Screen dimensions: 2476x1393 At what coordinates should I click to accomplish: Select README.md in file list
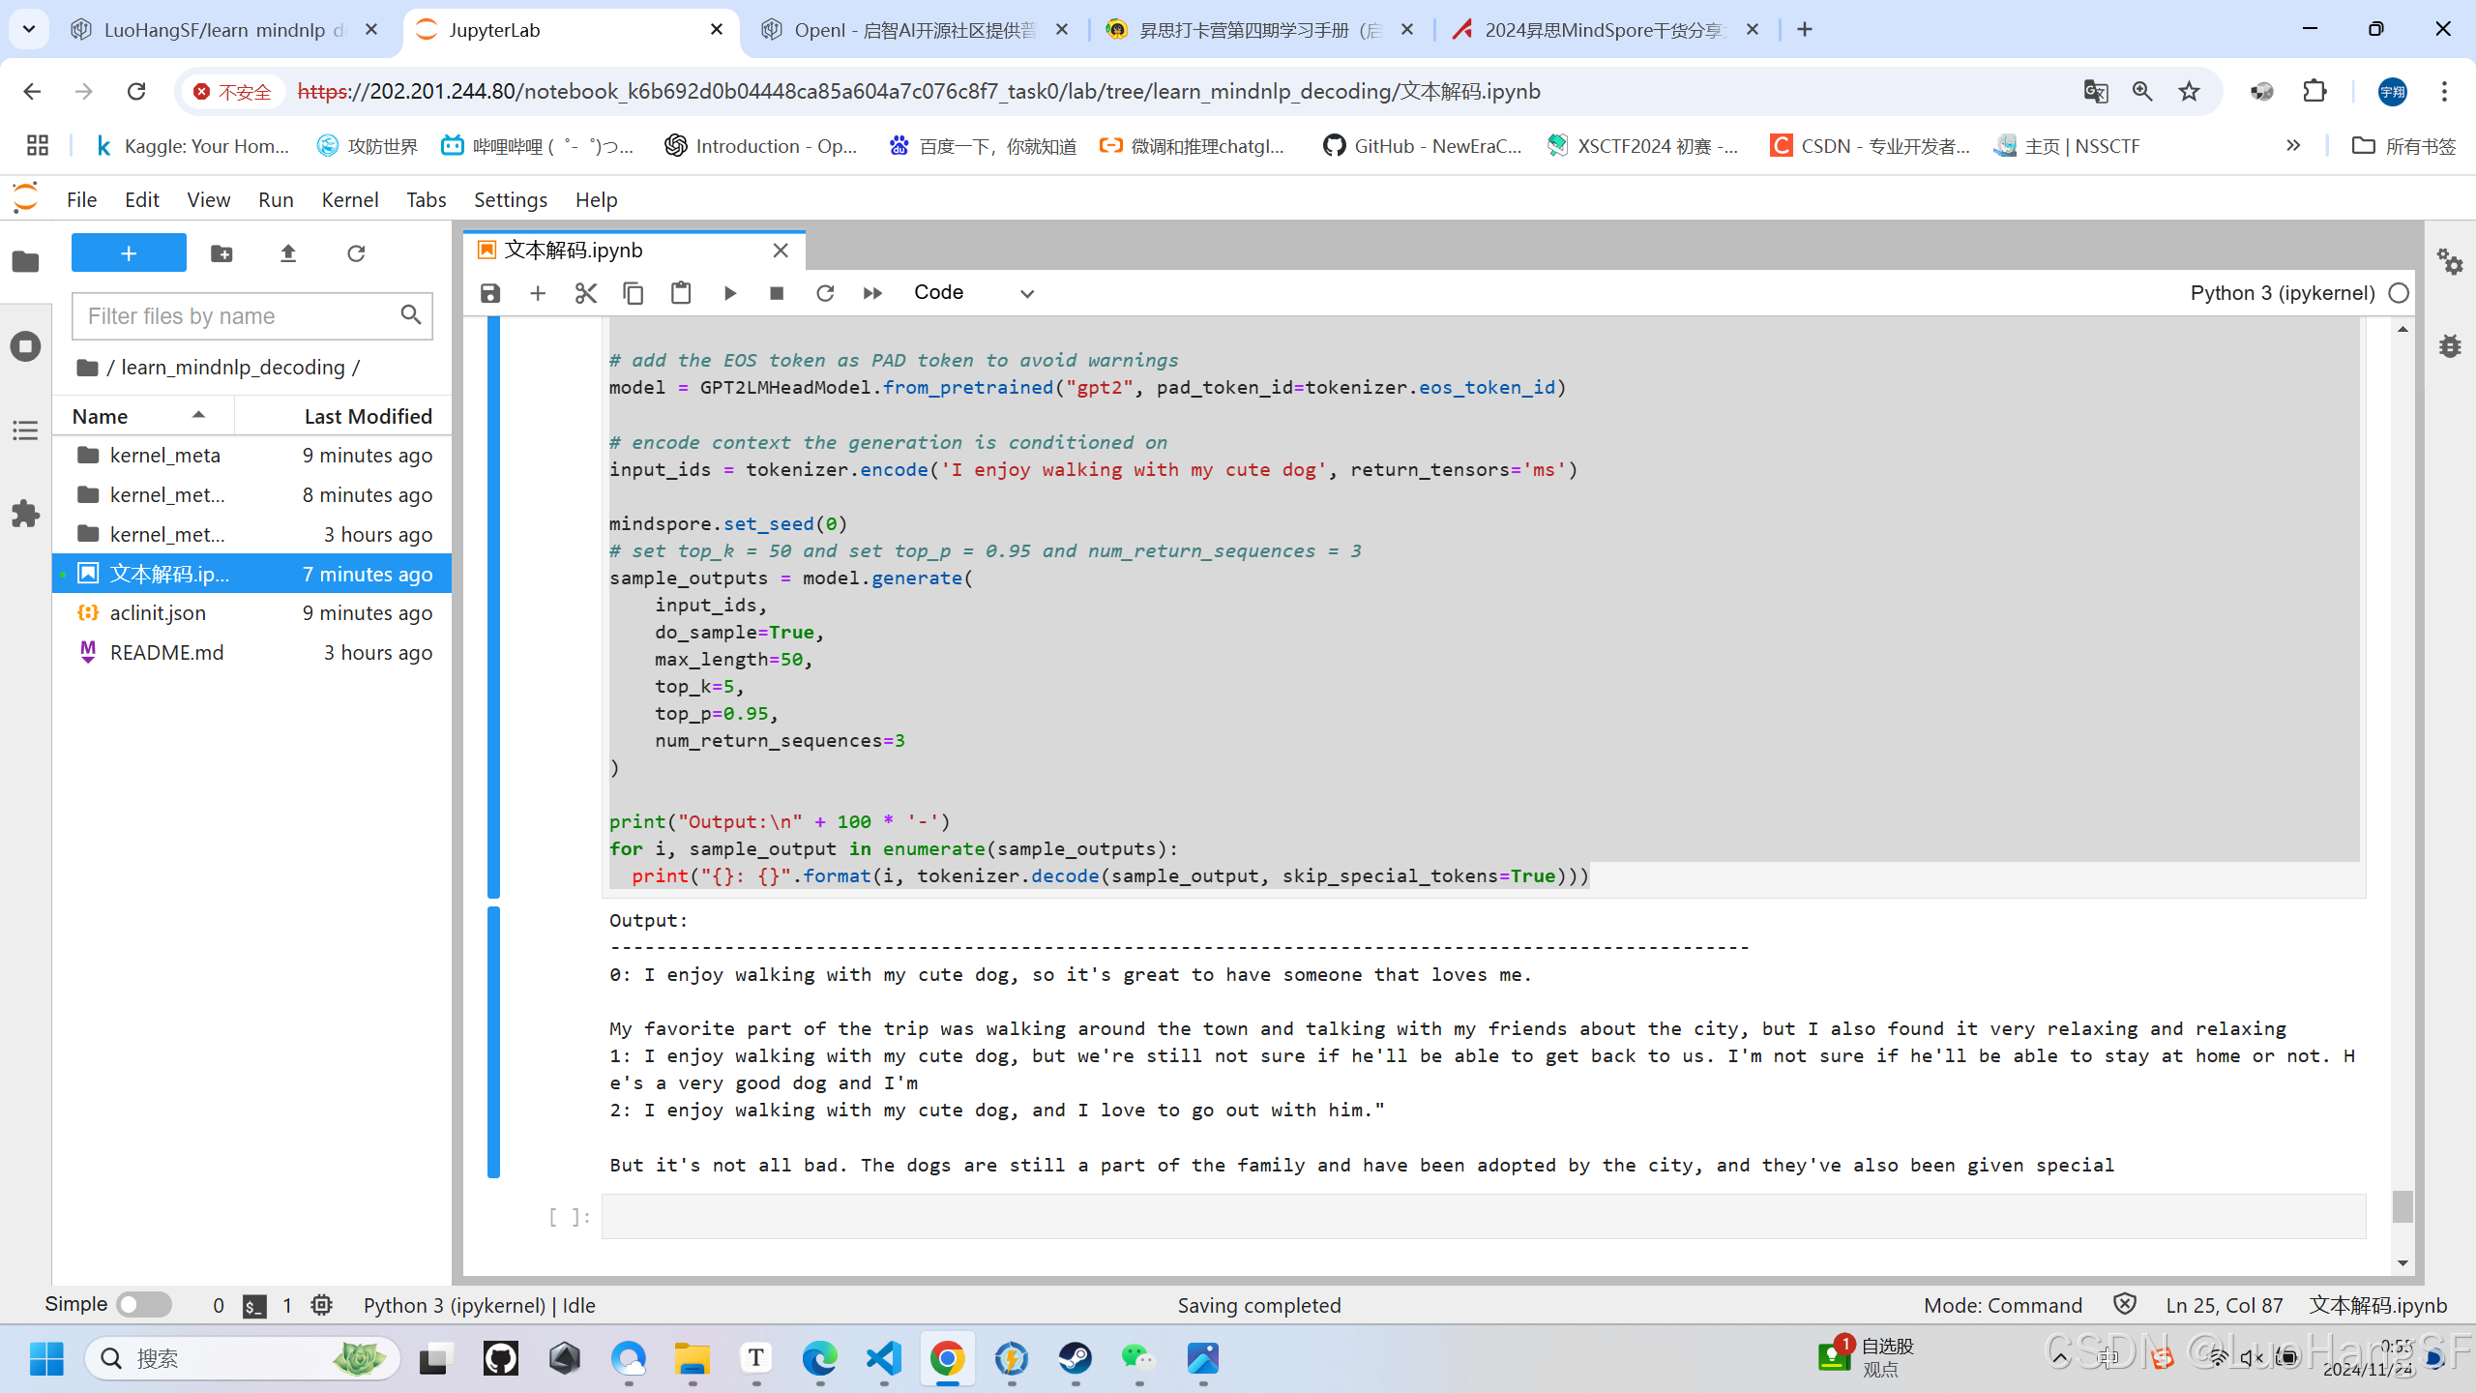click(251, 653)
